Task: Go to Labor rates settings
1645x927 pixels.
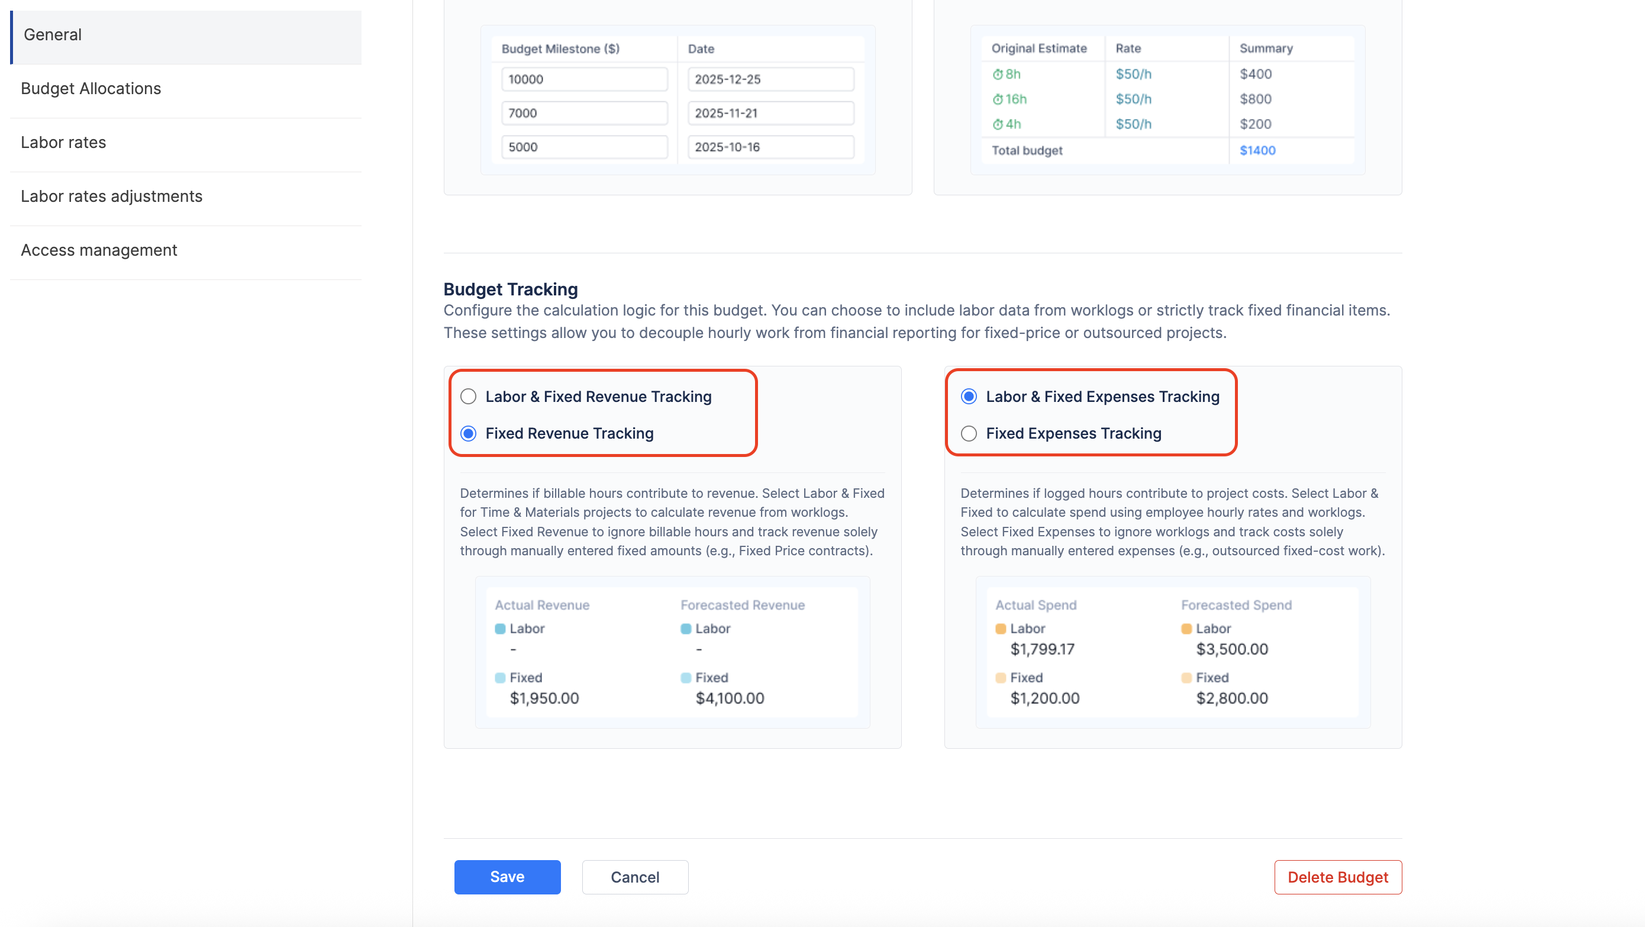Action: 63,142
